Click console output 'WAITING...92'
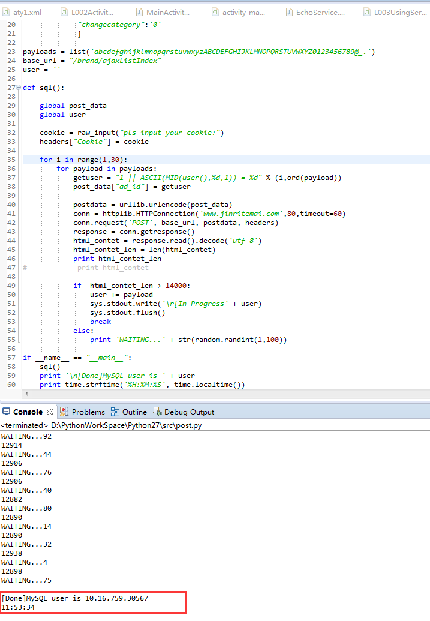Viewport: 430px width, 621px height. click(26, 436)
